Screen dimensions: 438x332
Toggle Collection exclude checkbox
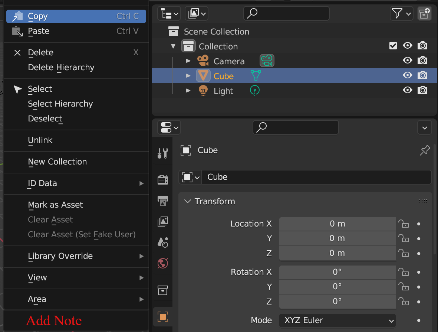(393, 46)
